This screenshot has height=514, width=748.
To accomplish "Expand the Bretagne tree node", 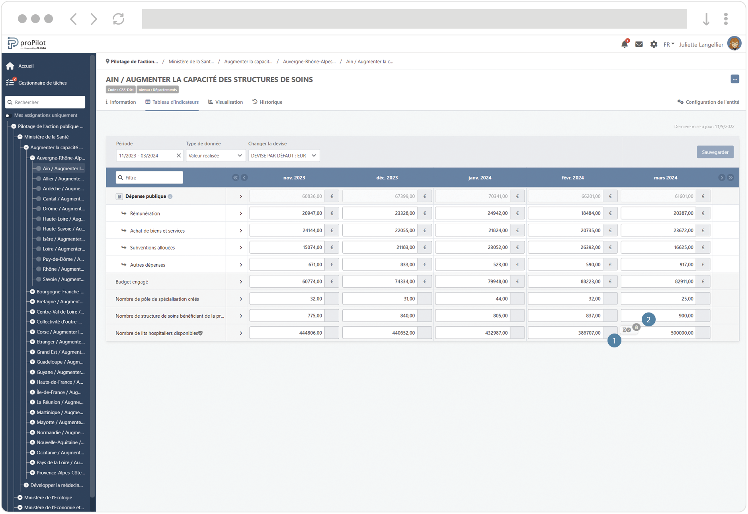I will click(33, 302).
